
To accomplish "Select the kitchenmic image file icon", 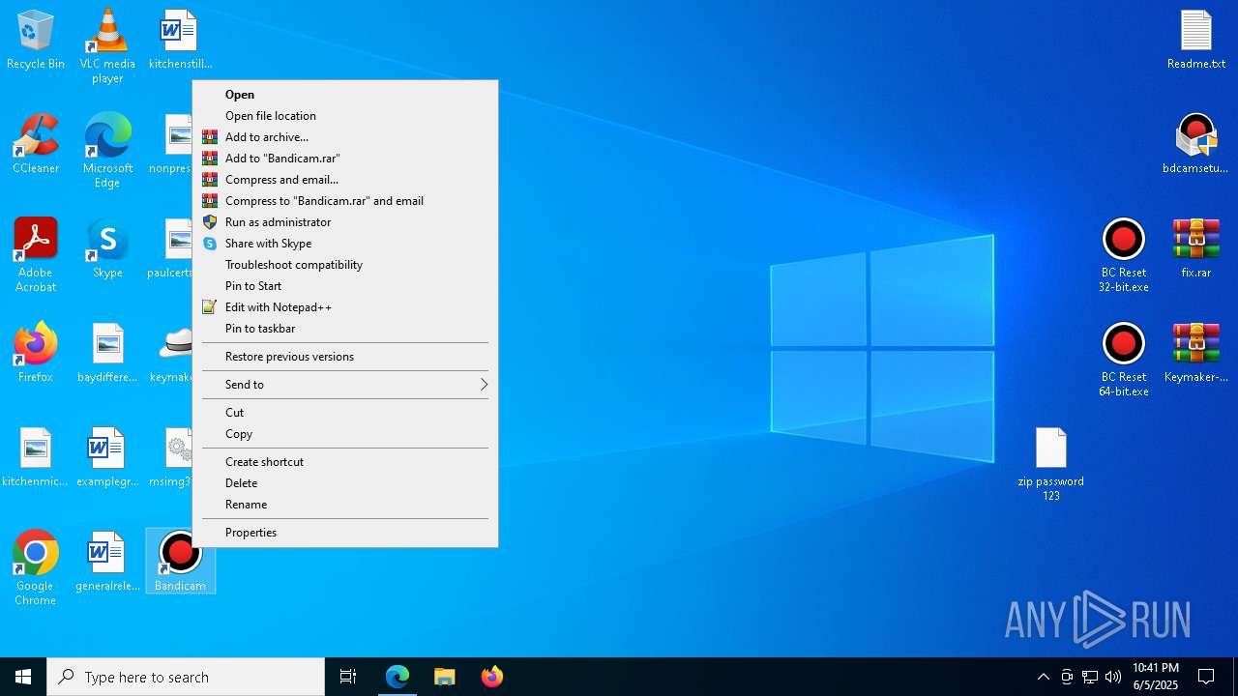I will coord(36,457).
